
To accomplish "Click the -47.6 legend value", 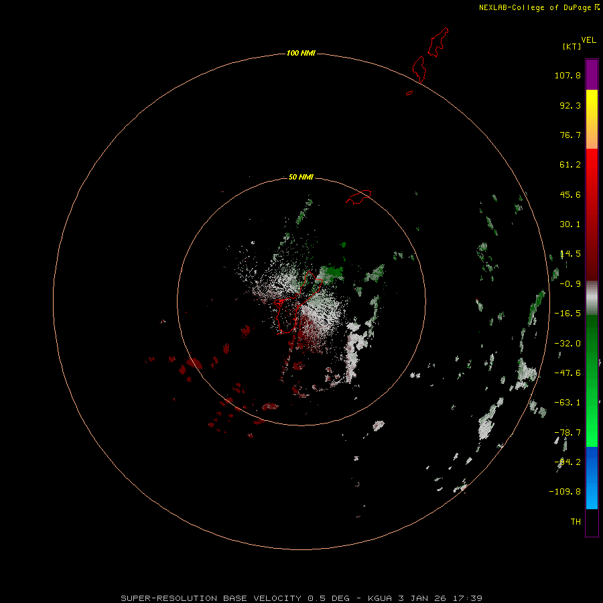I will pyautogui.click(x=567, y=373).
